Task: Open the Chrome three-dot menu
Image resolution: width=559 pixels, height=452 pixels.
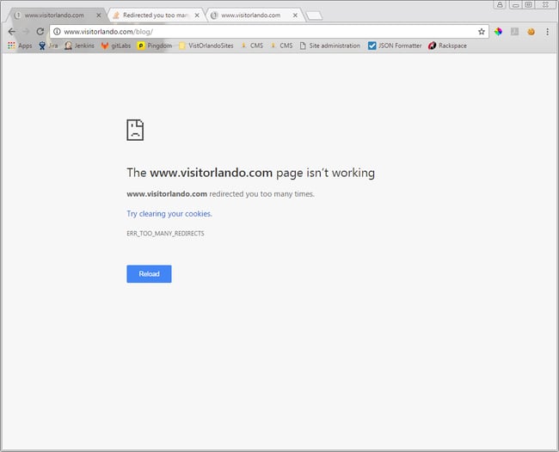Action: [547, 32]
